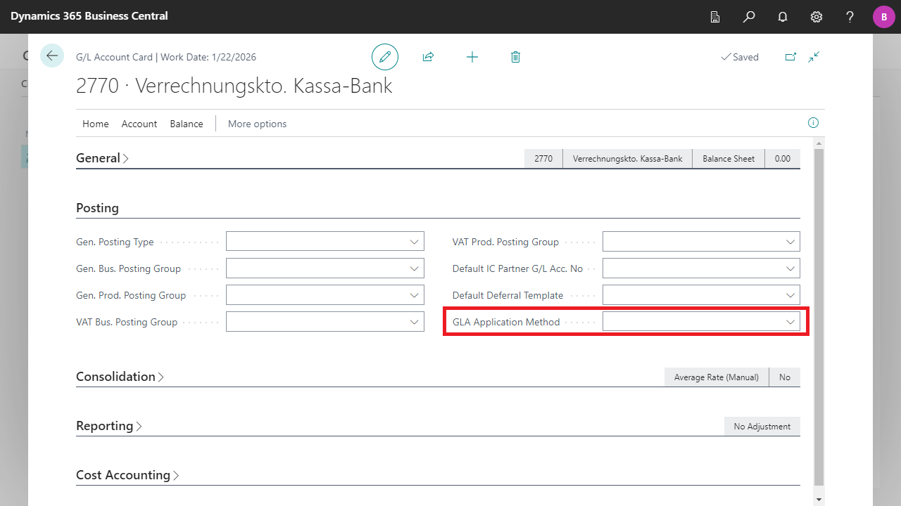Image resolution: width=901 pixels, height=506 pixels.
Task: Click the plus icon to create new
Action: [x=472, y=57]
